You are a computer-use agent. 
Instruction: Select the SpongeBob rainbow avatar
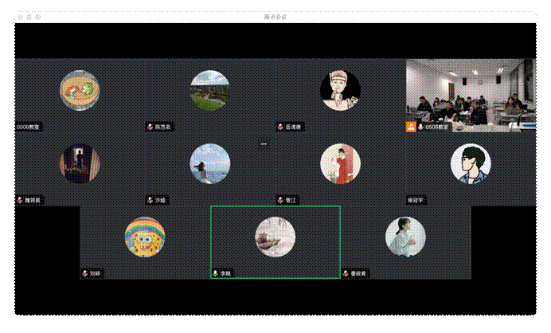145,237
